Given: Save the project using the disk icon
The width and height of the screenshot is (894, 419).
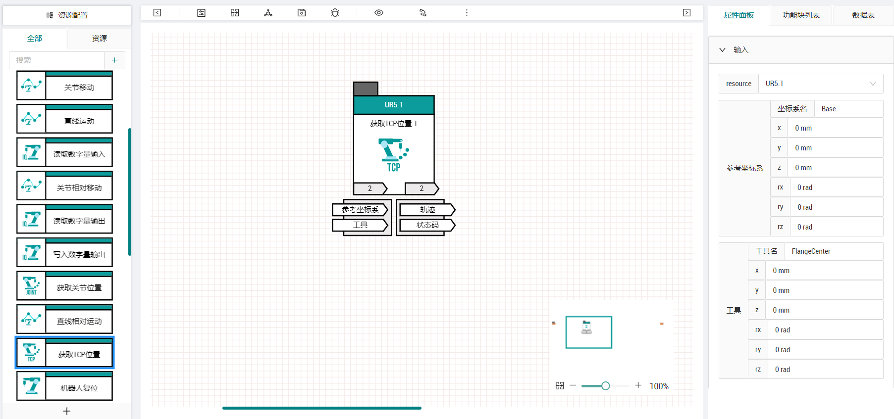Looking at the screenshot, I should pos(302,13).
